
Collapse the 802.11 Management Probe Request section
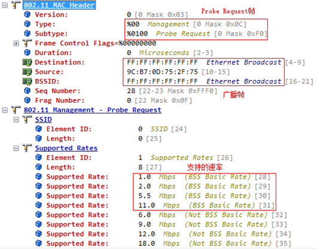point(5,110)
